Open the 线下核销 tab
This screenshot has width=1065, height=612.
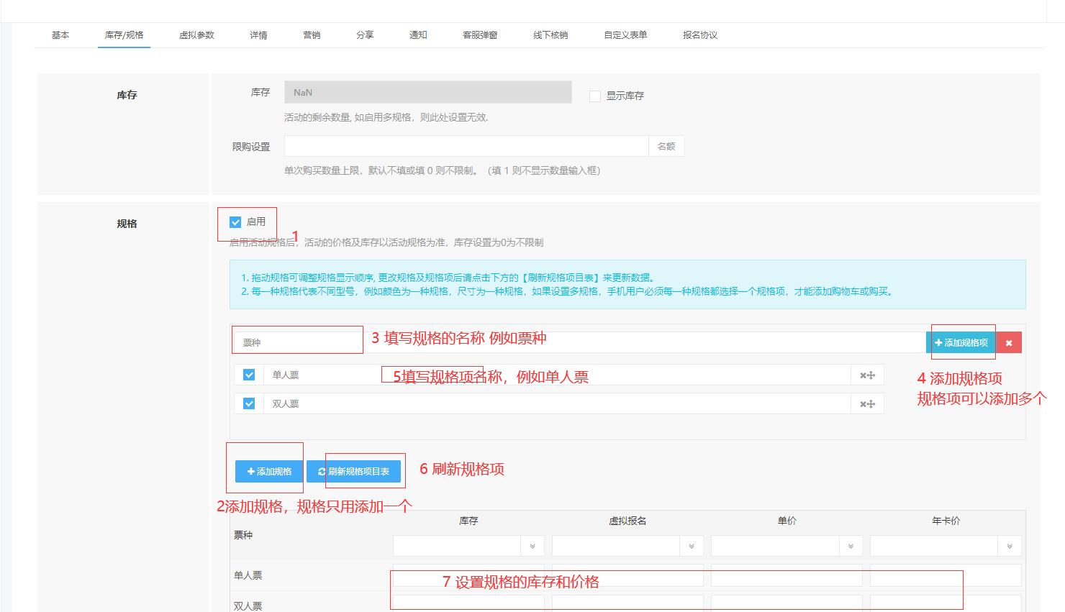point(550,35)
